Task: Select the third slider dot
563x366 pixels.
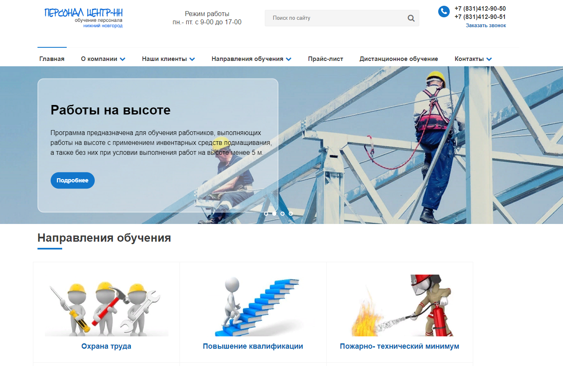Action: pyautogui.click(x=283, y=214)
